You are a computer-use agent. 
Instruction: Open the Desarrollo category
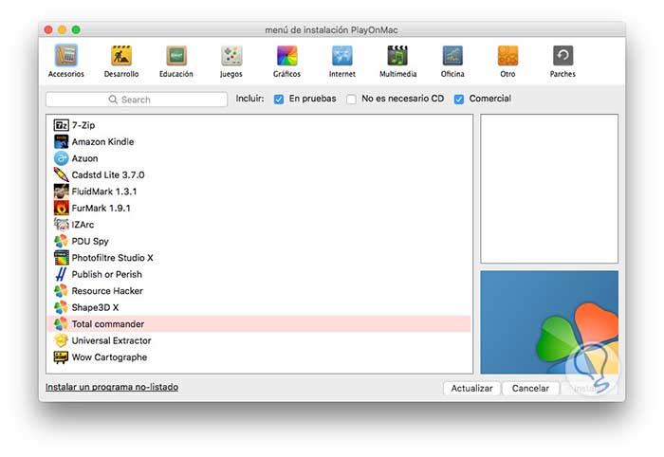click(121, 62)
